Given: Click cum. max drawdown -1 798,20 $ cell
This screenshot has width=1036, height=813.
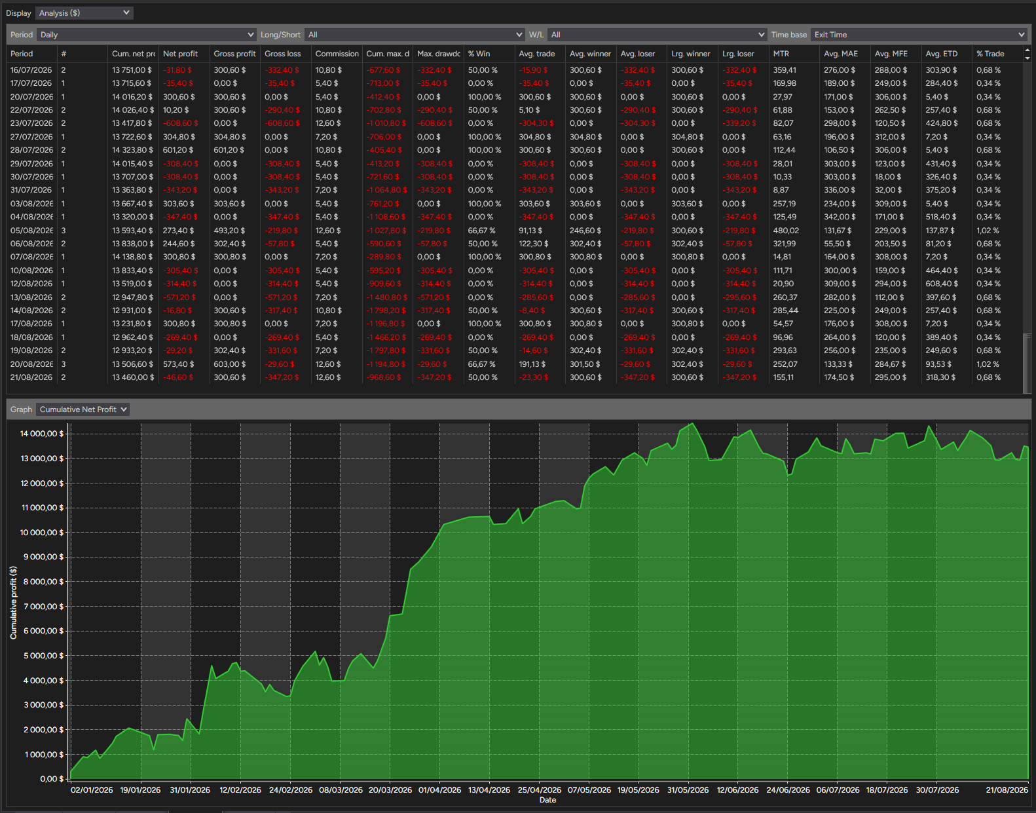Looking at the screenshot, I should tap(386, 311).
